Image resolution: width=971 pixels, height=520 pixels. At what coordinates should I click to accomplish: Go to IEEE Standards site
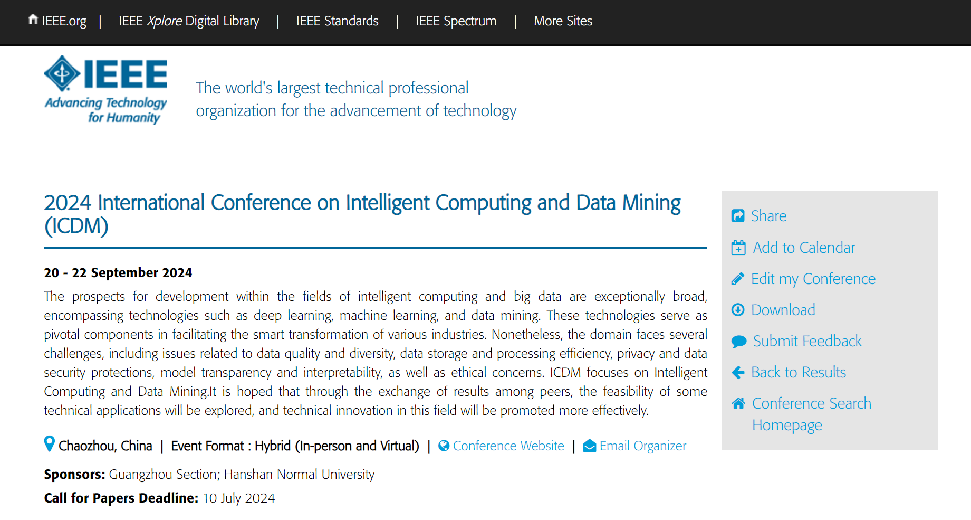[338, 21]
